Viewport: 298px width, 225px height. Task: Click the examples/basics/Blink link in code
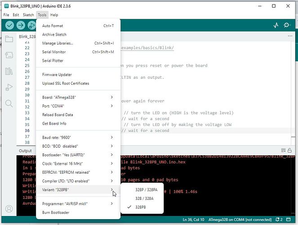147,48
